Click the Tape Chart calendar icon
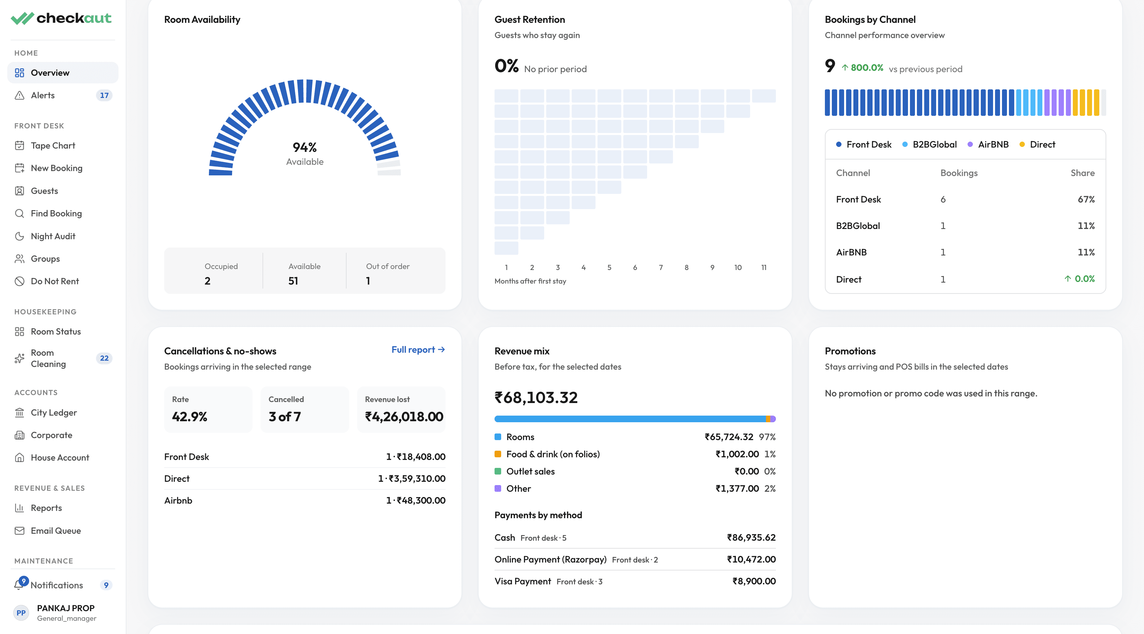 (x=20, y=146)
